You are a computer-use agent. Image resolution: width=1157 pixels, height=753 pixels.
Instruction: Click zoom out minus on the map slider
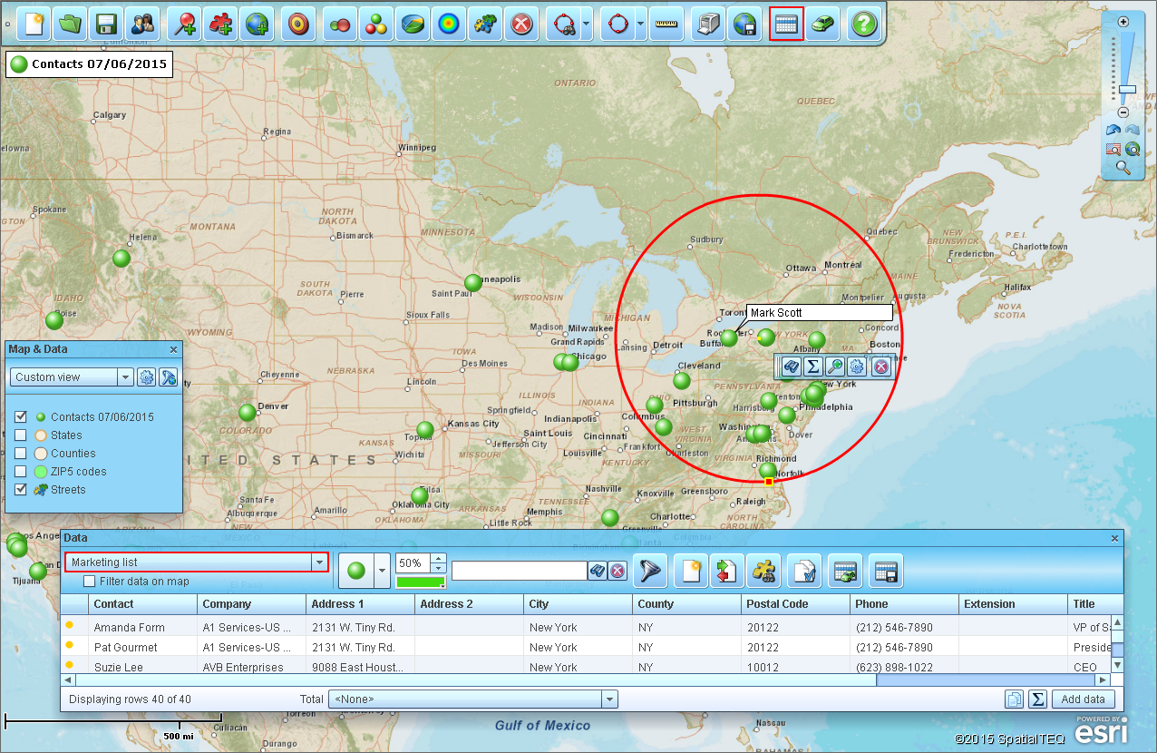tap(1123, 112)
